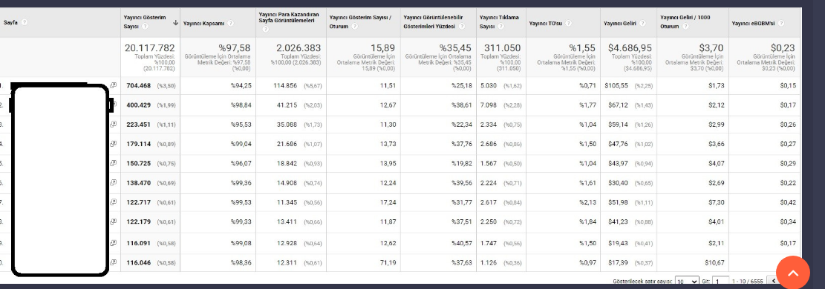Open page link icon in third row
The image size is (825, 289).
113,124
